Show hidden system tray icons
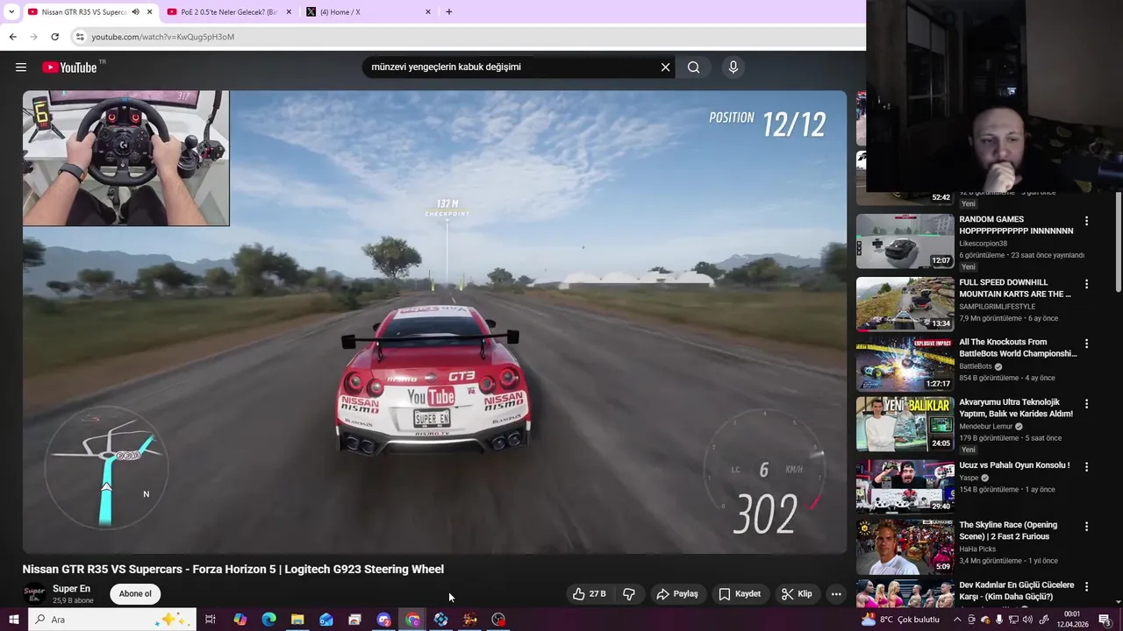This screenshot has width=1123, height=631. 957,620
